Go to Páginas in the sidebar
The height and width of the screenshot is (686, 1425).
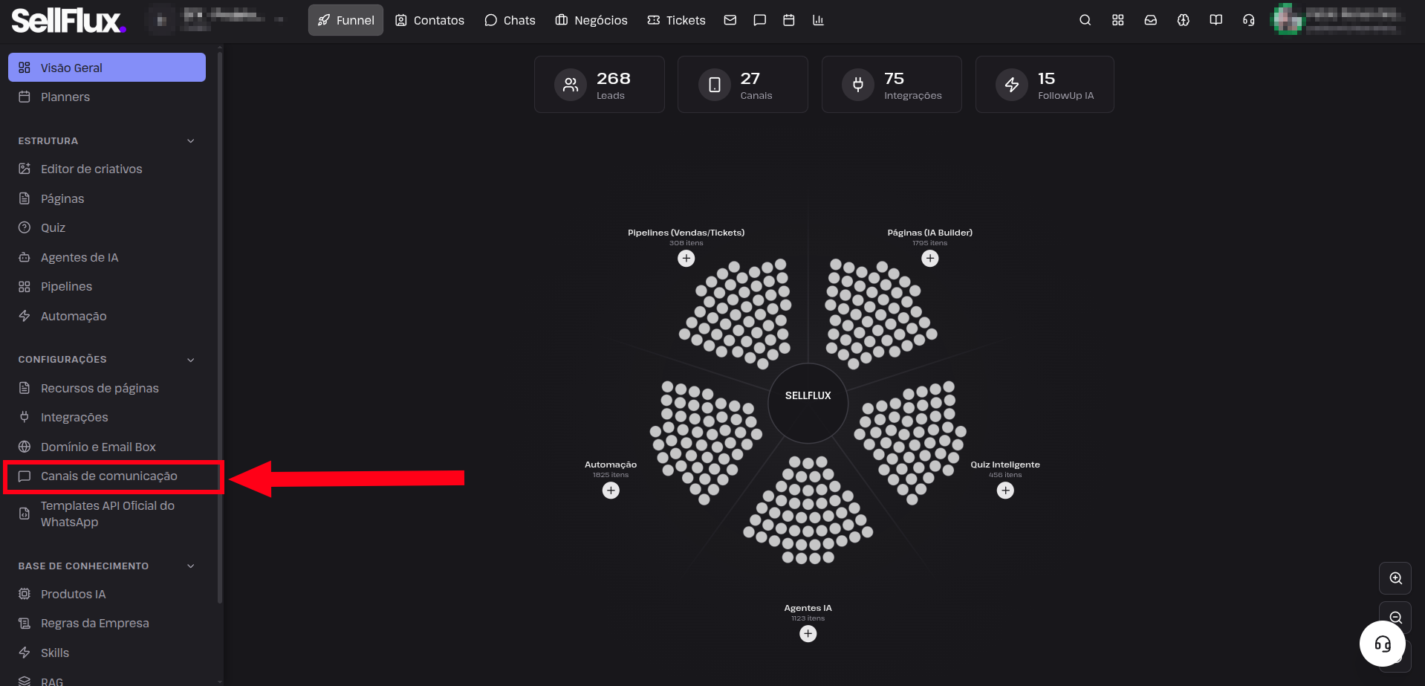[x=107, y=198]
